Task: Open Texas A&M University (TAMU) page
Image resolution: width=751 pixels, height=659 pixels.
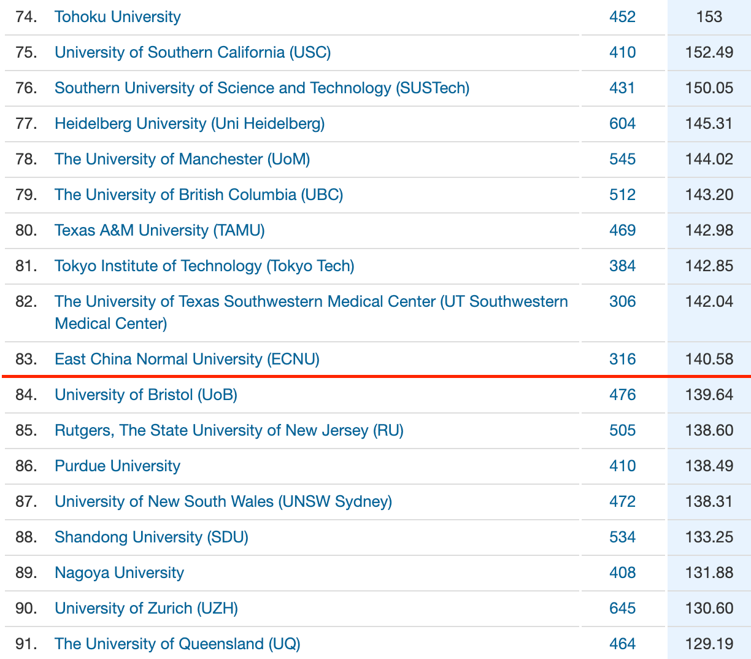Action: click(160, 230)
